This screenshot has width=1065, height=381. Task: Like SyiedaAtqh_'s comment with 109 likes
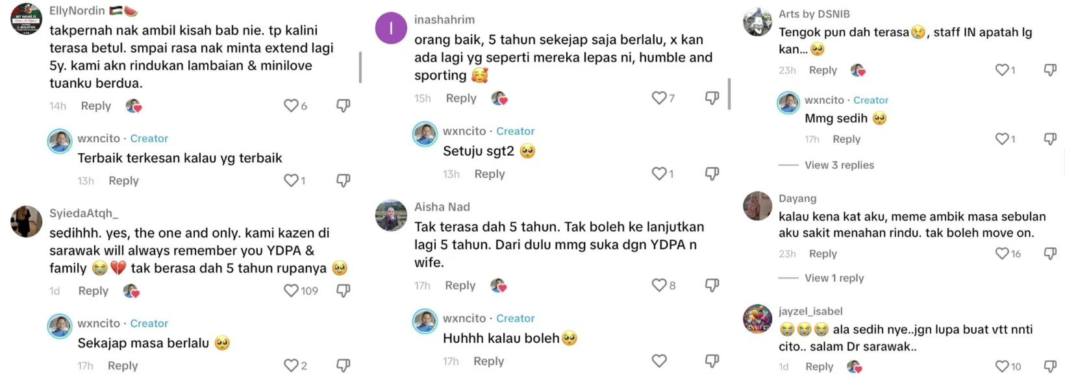(x=291, y=291)
